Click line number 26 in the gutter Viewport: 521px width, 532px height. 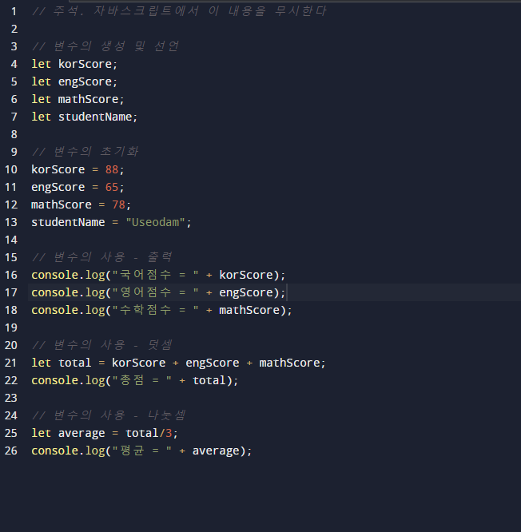11,451
